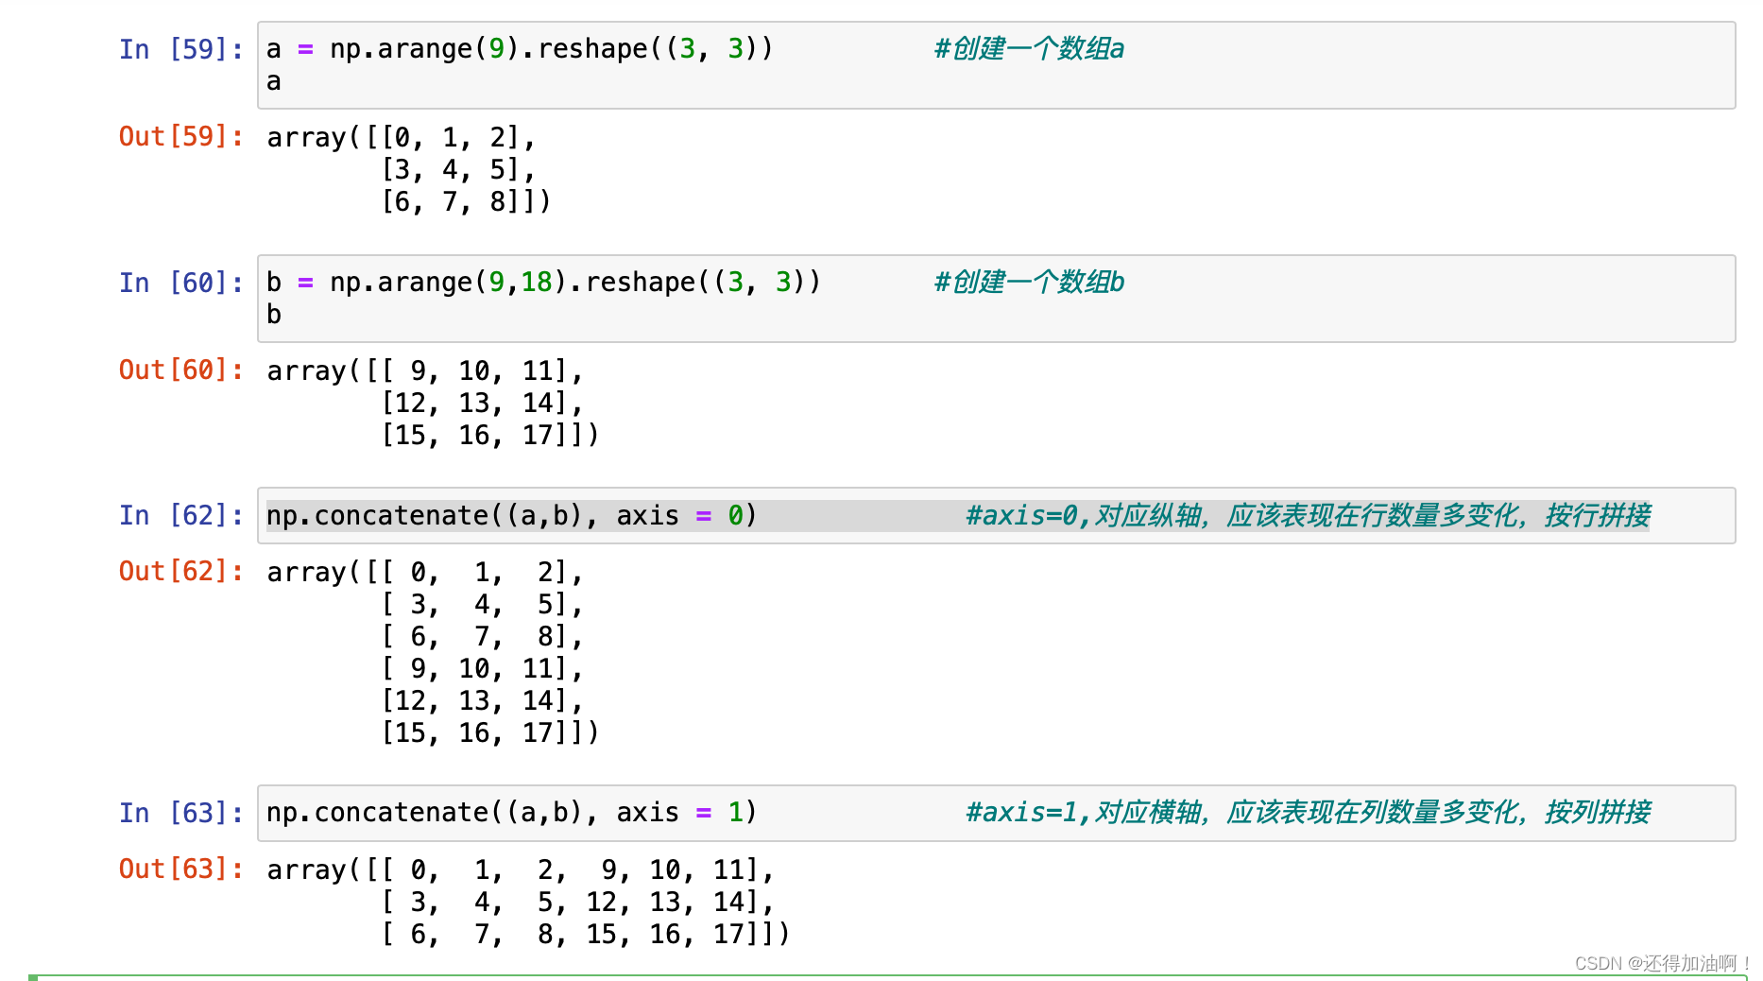Screen dimensions: 1763x981
Task: Click the Out[59] output label
Action: click(x=180, y=137)
